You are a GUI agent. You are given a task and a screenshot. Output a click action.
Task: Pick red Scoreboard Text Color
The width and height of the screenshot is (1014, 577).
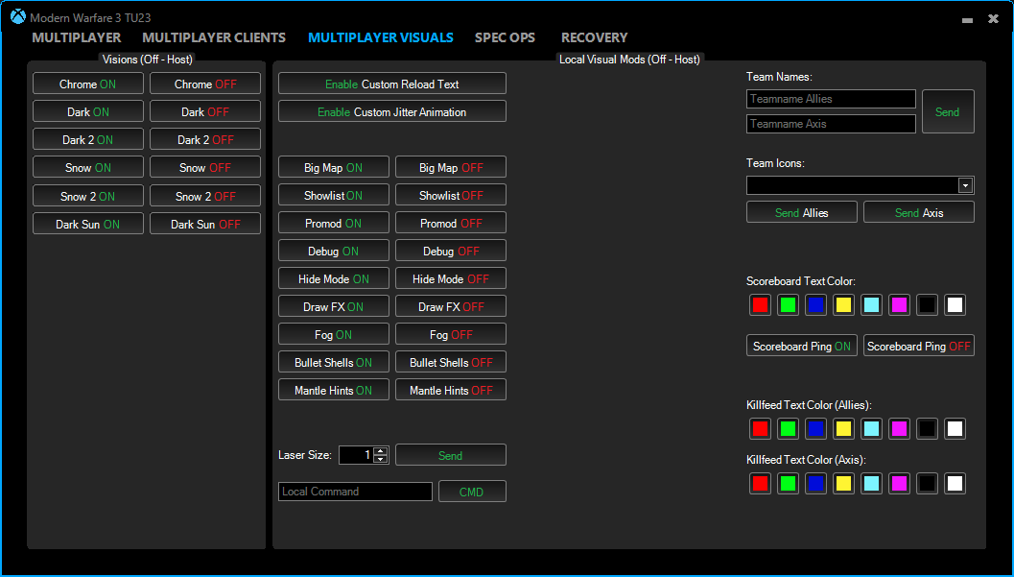(761, 304)
